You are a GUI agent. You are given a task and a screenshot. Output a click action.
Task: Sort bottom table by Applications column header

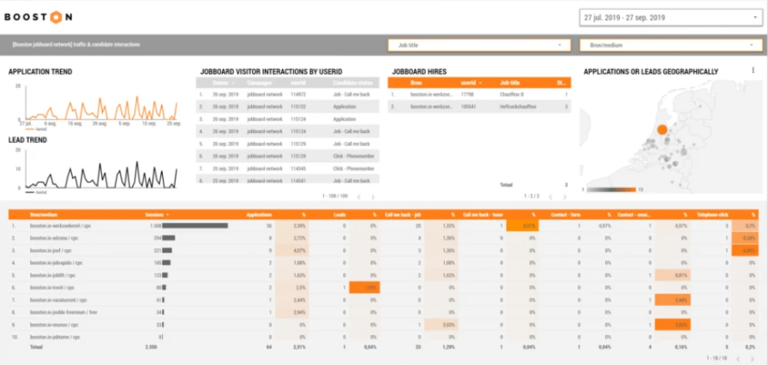coord(259,215)
